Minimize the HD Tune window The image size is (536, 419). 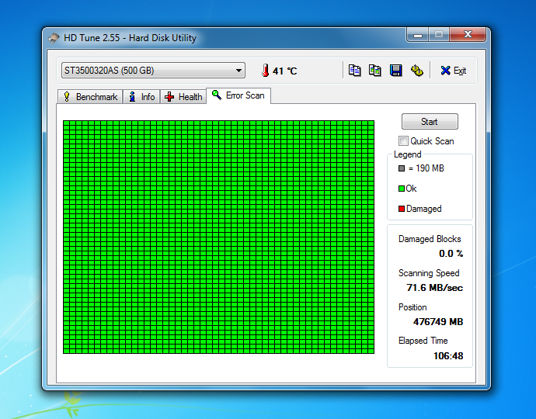coord(418,34)
